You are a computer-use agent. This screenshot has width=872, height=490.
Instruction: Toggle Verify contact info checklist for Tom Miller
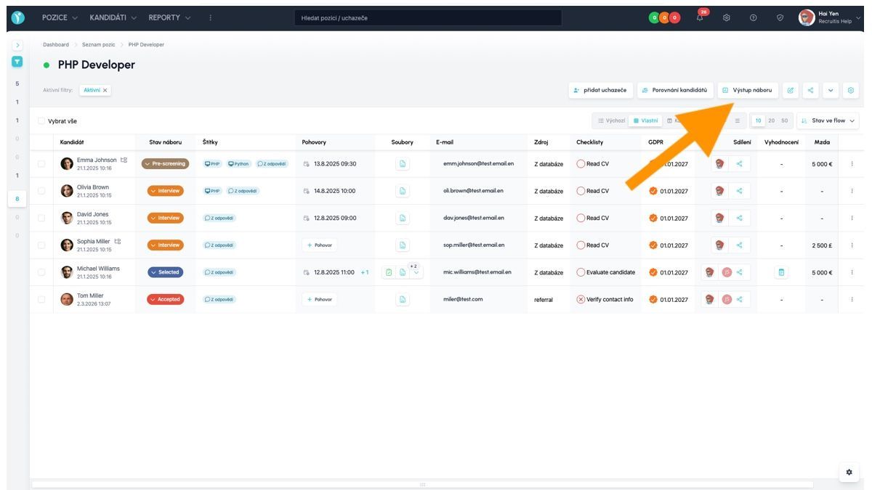coord(581,299)
